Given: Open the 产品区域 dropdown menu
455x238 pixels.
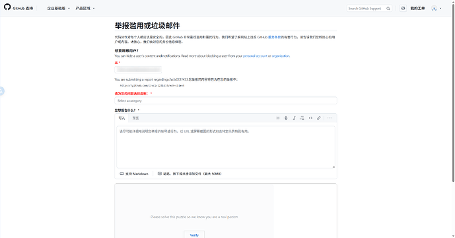Looking at the screenshot, I should click(x=85, y=9).
